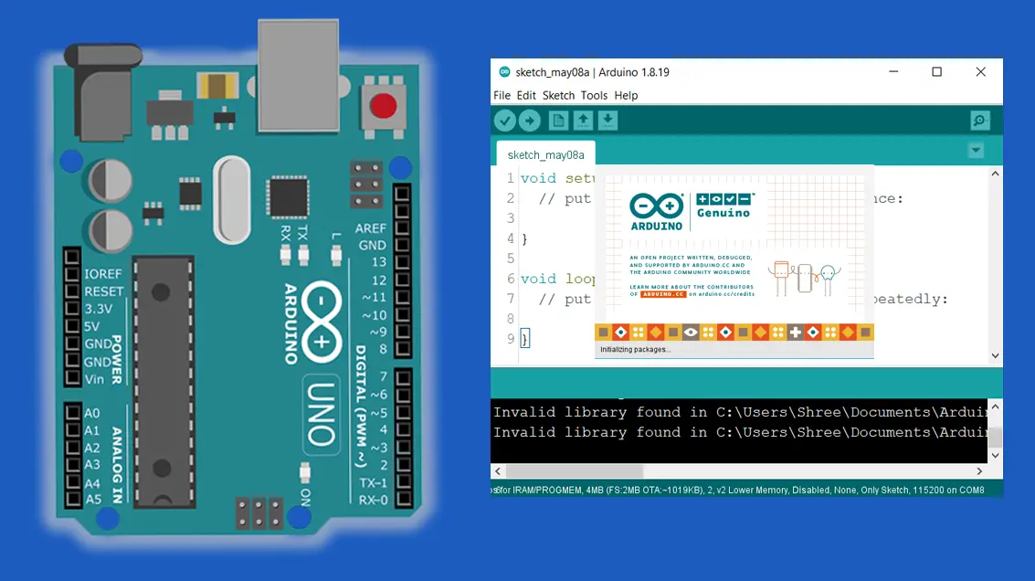Upload the sketch using the arrow icon
Screen dimensions: 1035x581
pyautogui.click(x=530, y=120)
